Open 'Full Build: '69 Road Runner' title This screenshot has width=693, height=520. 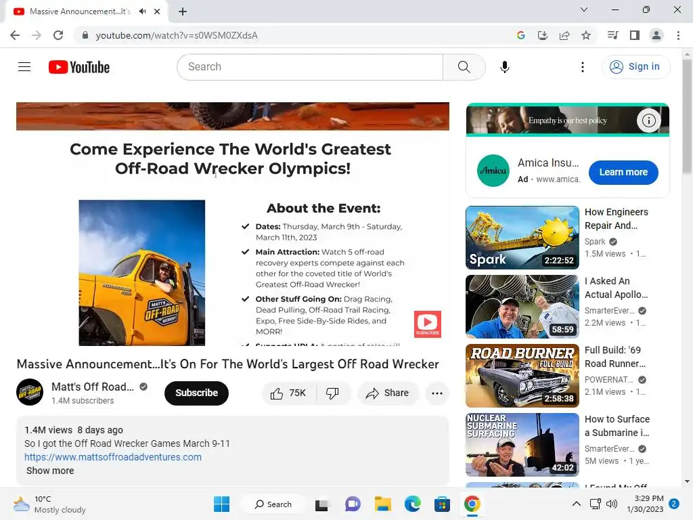point(614,357)
